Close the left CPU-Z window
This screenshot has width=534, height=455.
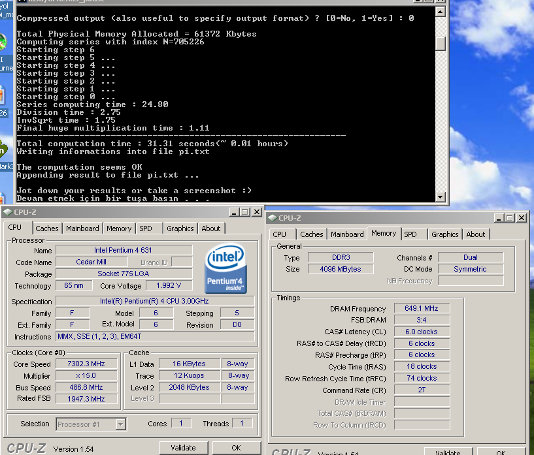point(257,212)
